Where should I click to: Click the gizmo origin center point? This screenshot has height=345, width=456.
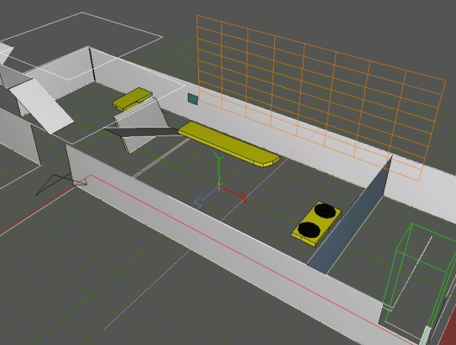[219, 187]
